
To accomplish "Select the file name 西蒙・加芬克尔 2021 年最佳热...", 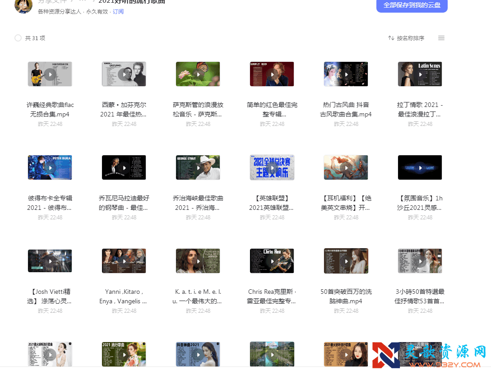I will pyautogui.click(x=124, y=110).
